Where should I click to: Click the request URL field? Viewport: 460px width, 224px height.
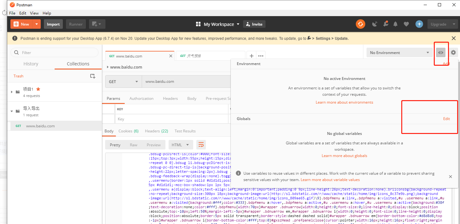pos(186,82)
